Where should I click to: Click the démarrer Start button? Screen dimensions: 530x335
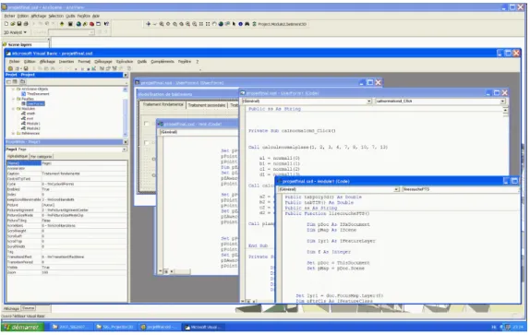tap(23, 327)
